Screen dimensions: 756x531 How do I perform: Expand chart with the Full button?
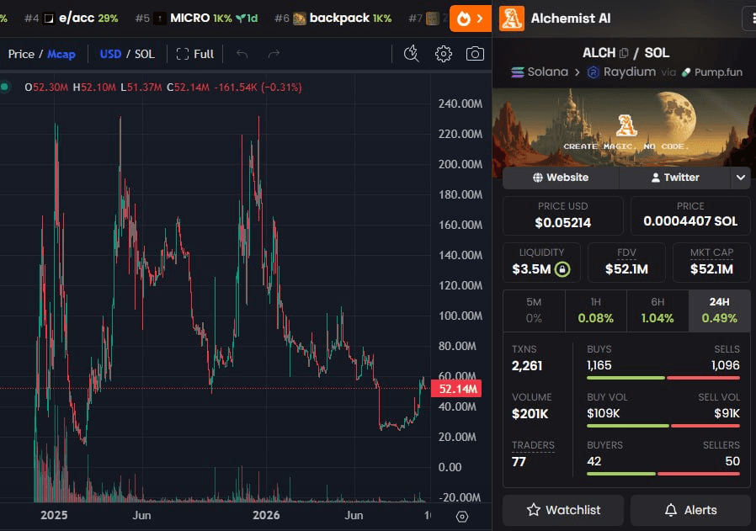tap(195, 54)
